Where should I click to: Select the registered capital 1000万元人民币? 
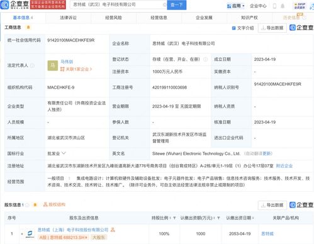167,72
